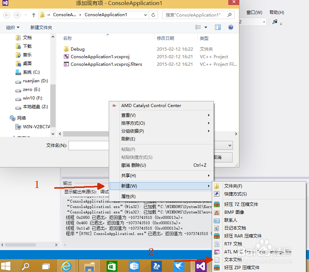Screen dimensions: 309x272
Task: Click the file list horizontal scrollbar right arrow
Action: (236, 134)
